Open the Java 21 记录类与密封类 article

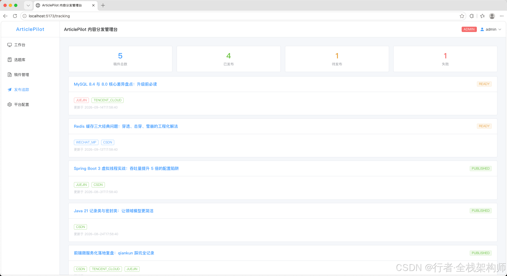[x=114, y=211]
